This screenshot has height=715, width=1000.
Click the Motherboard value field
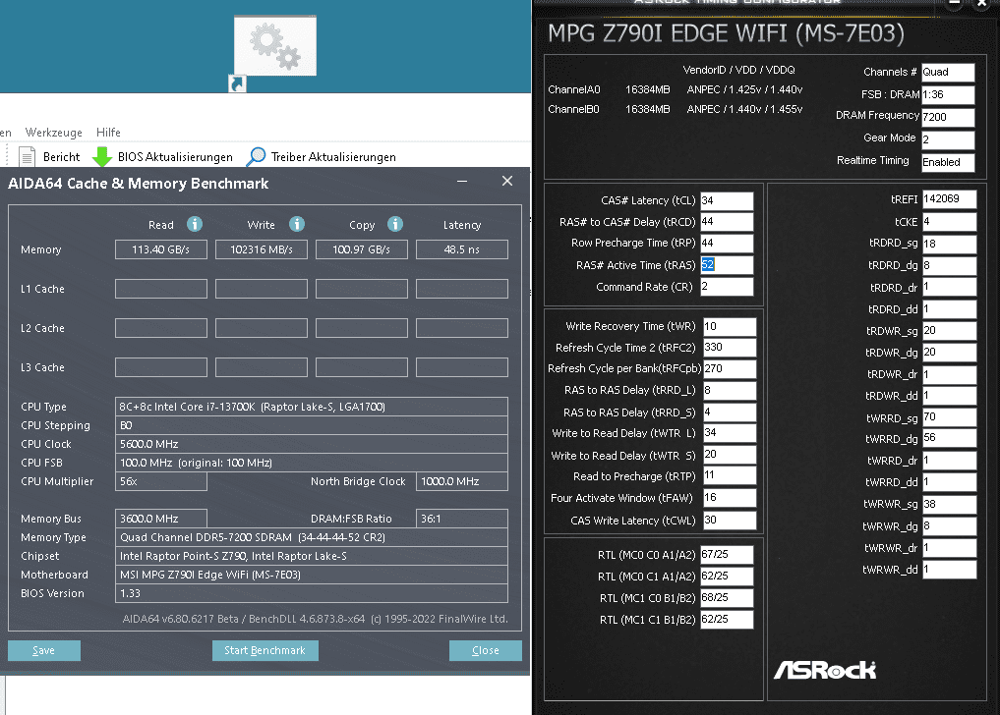pyautogui.click(x=312, y=575)
